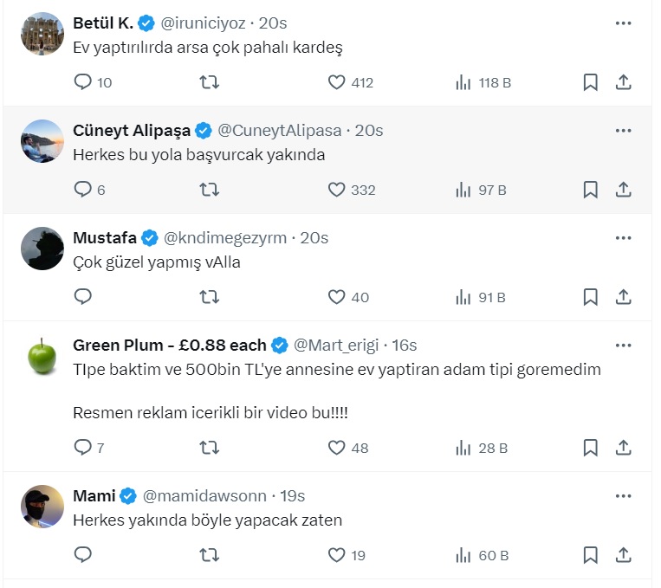Image resolution: width=661 pixels, height=588 pixels.
Task: Bookmark Mustafa's tweet
Action: [590, 297]
